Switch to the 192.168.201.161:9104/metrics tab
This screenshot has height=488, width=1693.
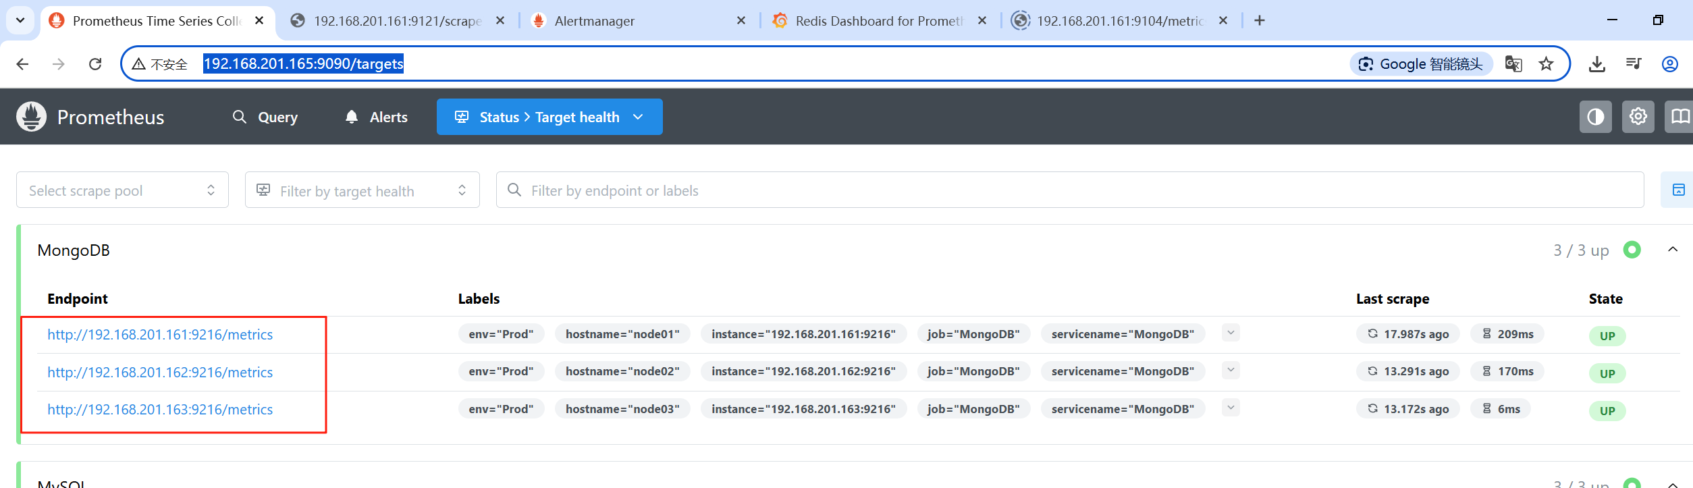click(1121, 21)
